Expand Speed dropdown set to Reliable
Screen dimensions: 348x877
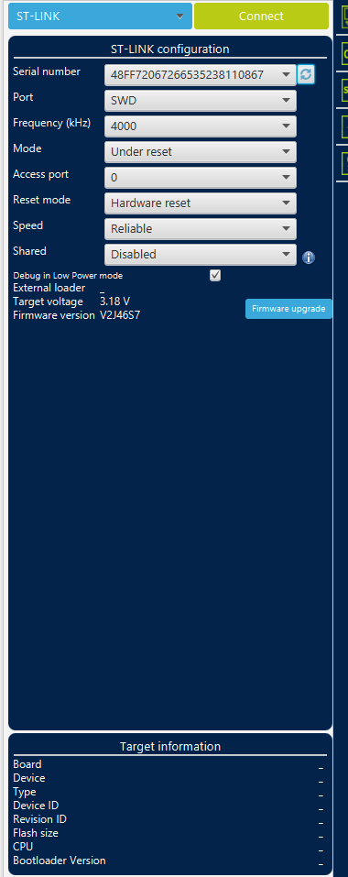click(x=200, y=229)
